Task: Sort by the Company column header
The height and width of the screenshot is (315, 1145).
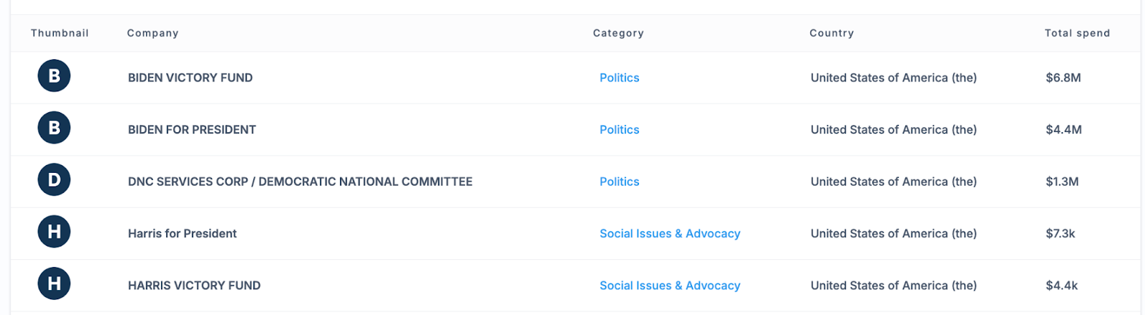Action: tap(153, 33)
